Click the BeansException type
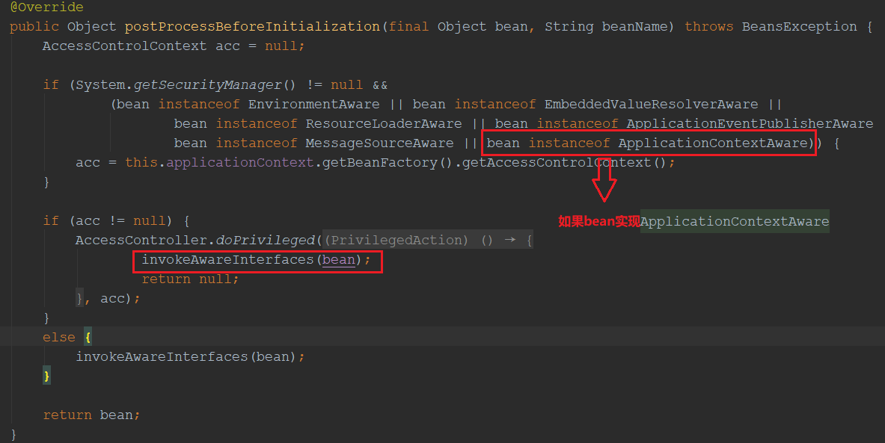Image resolution: width=885 pixels, height=443 pixels. point(799,26)
